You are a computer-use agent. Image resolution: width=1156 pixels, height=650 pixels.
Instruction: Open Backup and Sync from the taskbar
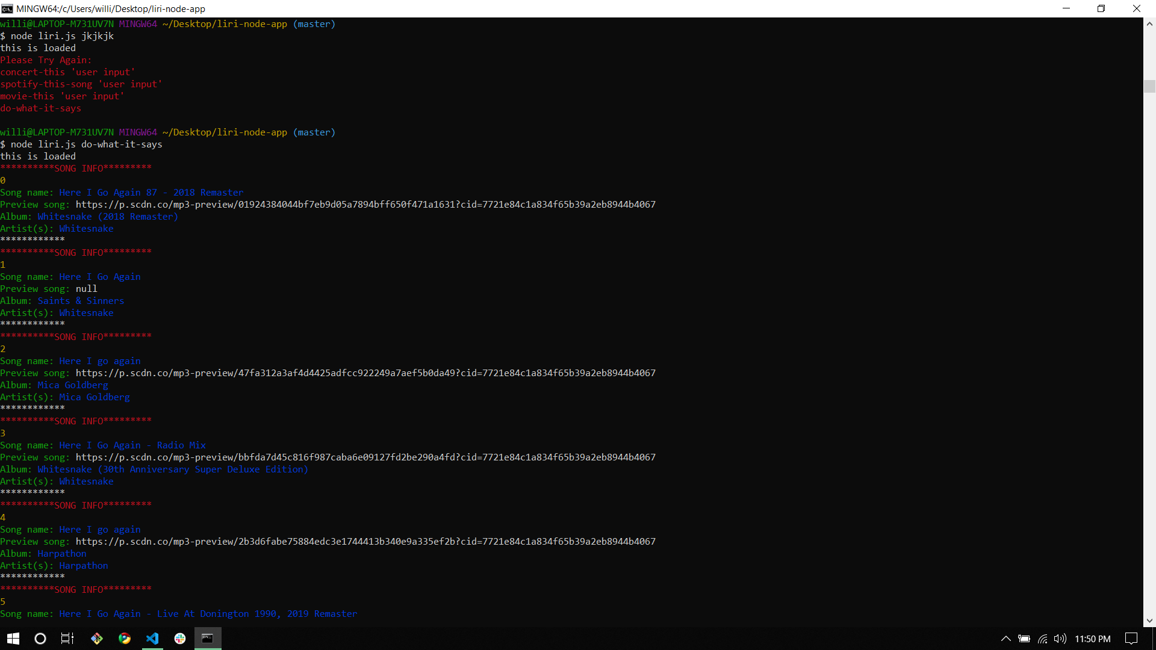point(96,639)
